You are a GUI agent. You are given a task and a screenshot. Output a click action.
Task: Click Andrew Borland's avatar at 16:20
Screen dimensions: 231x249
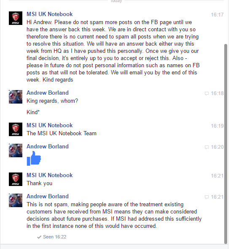click(16, 150)
